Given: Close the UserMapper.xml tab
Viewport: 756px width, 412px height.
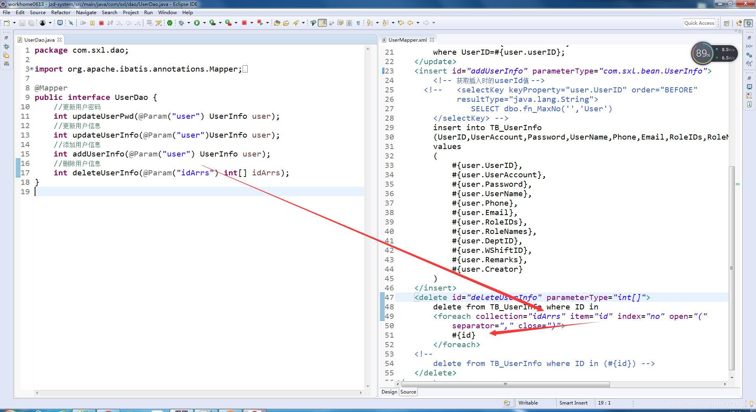Looking at the screenshot, I should click(x=432, y=40).
